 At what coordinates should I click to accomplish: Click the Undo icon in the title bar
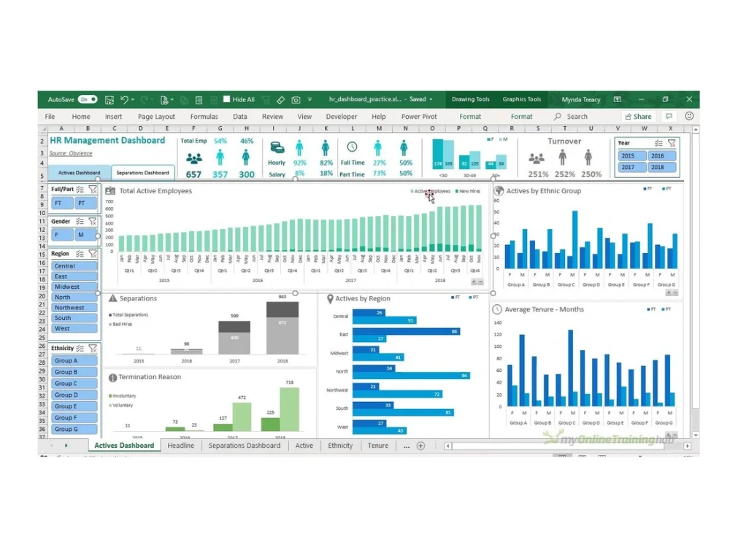124,99
